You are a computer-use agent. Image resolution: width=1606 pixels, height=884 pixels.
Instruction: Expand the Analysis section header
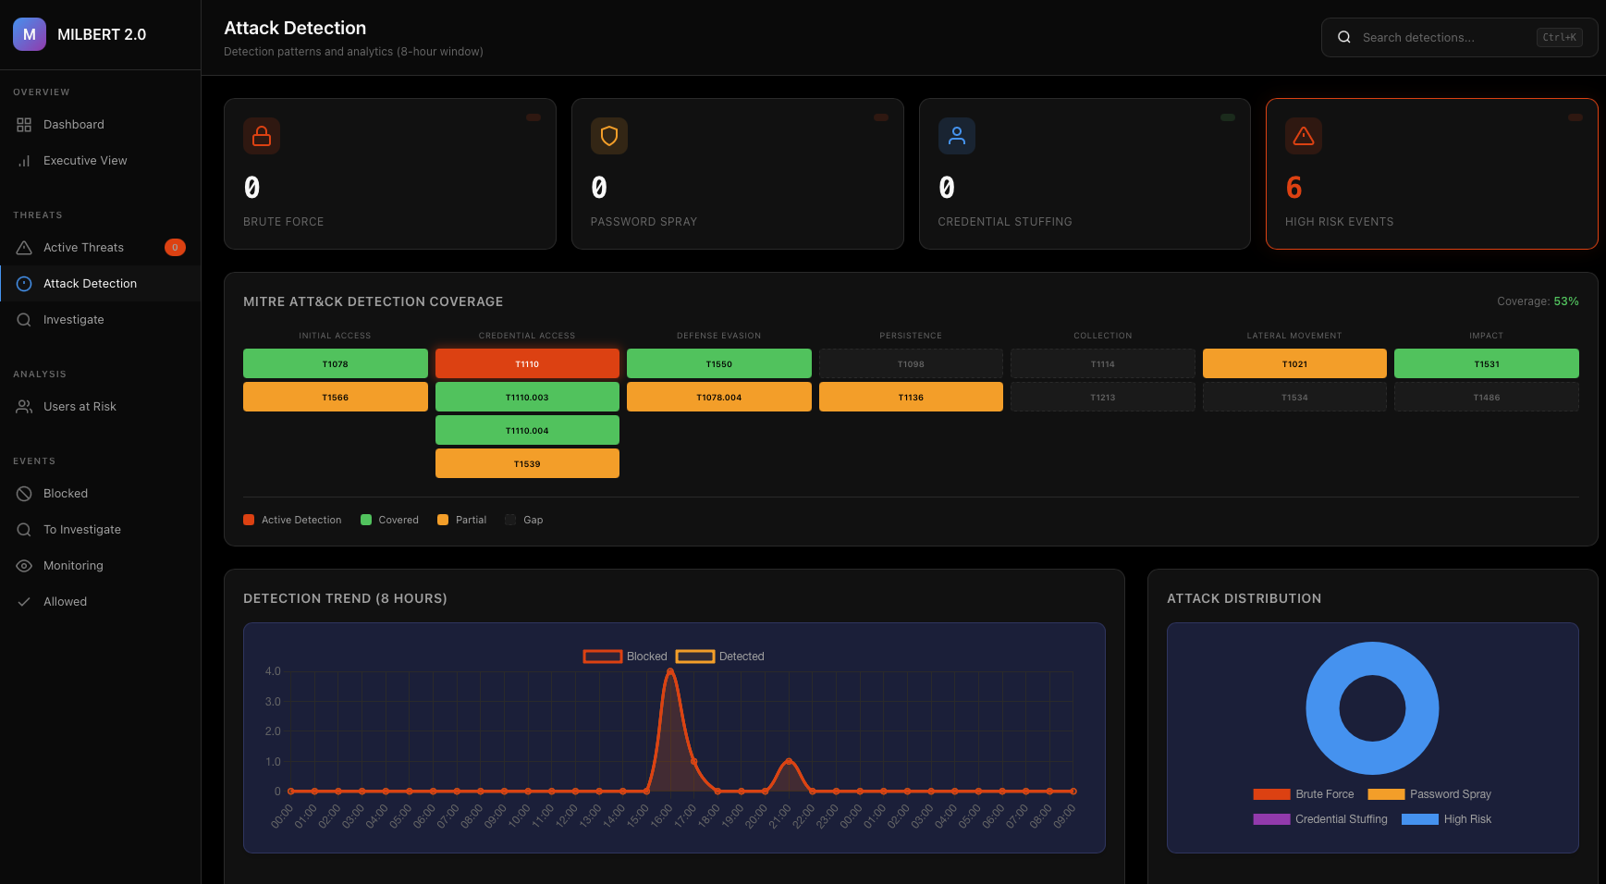[x=40, y=374]
